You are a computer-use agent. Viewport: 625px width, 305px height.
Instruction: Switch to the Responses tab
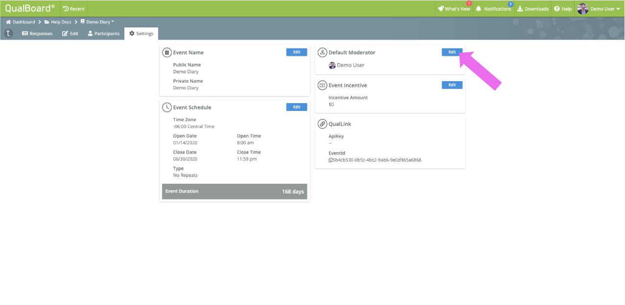pyautogui.click(x=37, y=34)
